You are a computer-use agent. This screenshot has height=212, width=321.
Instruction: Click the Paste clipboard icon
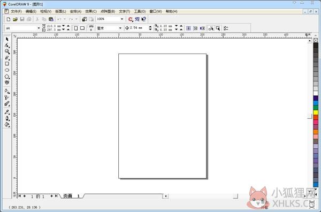51,19
